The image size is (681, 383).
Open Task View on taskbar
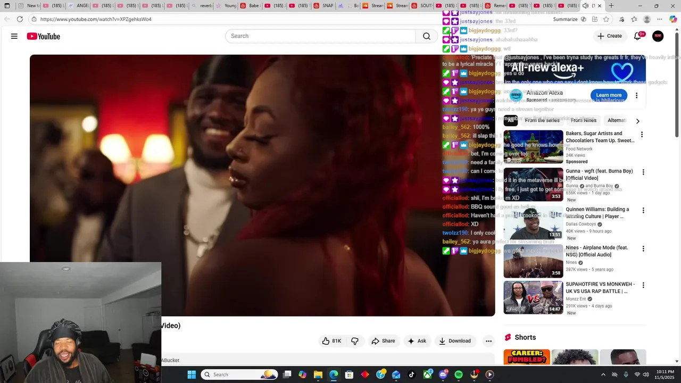pyautogui.click(x=287, y=374)
